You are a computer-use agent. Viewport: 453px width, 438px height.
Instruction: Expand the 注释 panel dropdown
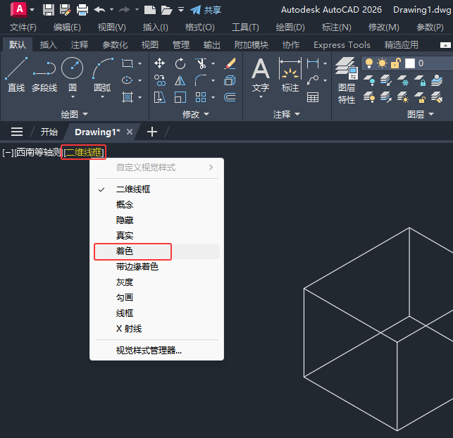coord(297,114)
